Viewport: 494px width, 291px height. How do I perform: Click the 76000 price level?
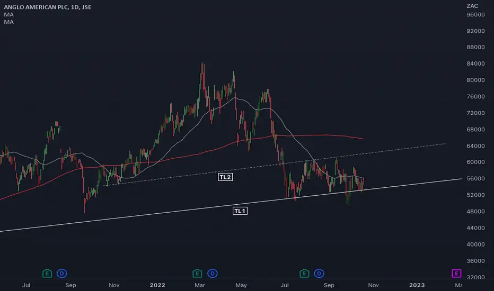[475, 96]
